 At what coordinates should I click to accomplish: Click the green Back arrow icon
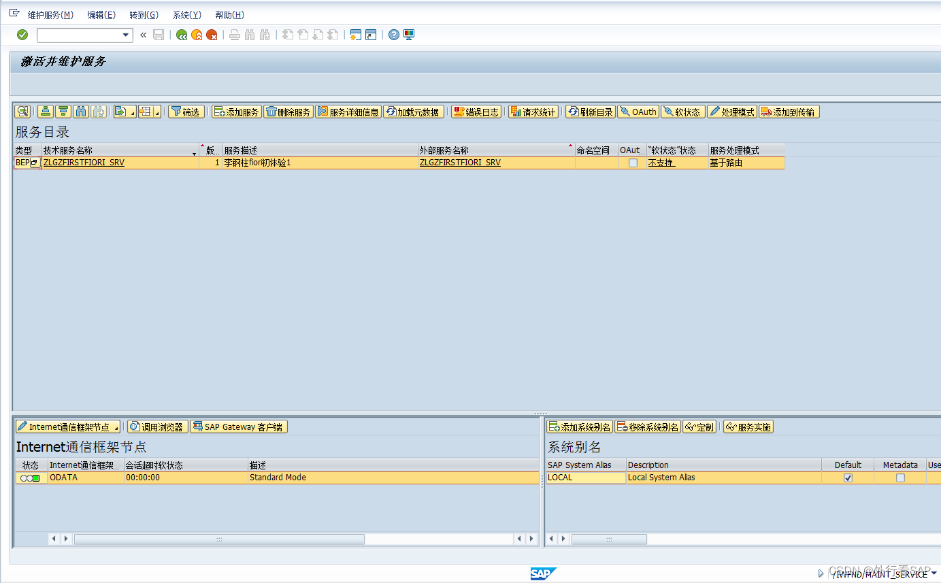pos(182,35)
